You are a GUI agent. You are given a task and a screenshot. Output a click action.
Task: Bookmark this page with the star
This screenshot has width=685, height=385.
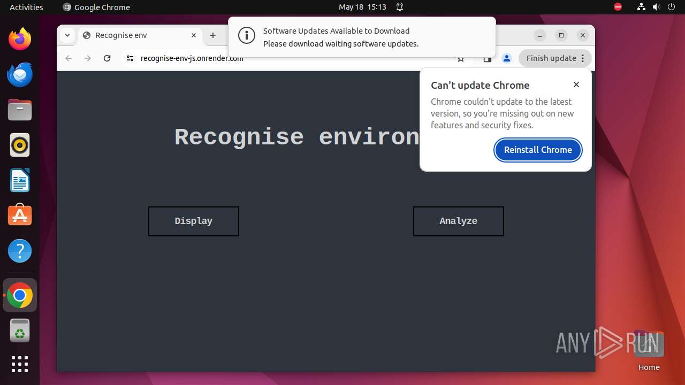(461, 59)
